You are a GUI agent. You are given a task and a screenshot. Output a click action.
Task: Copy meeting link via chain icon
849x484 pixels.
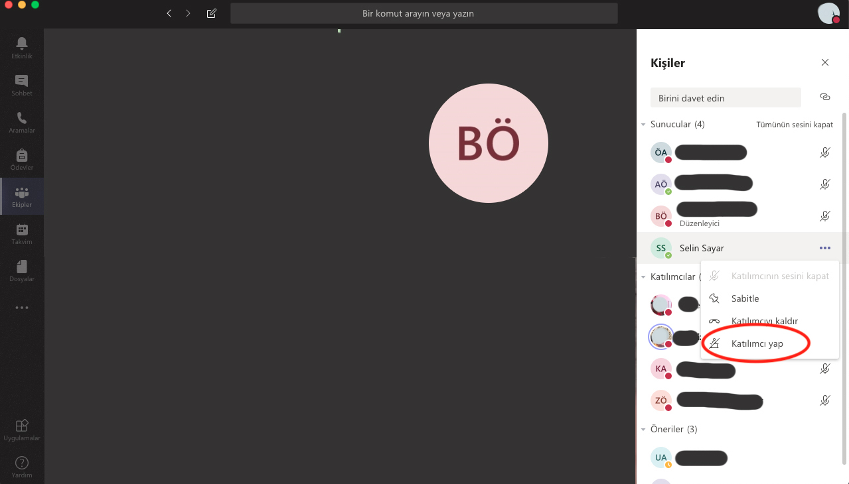[x=825, y=97]
